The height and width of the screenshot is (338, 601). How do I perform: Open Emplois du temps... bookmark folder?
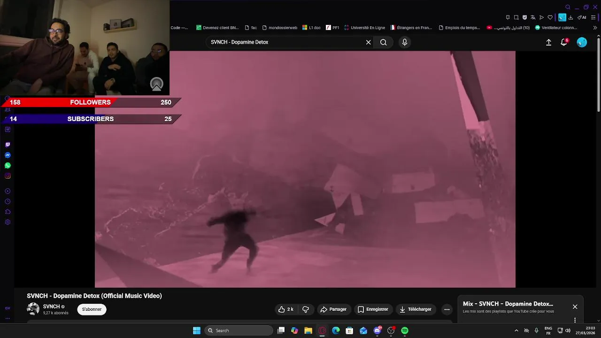[459, 28]
